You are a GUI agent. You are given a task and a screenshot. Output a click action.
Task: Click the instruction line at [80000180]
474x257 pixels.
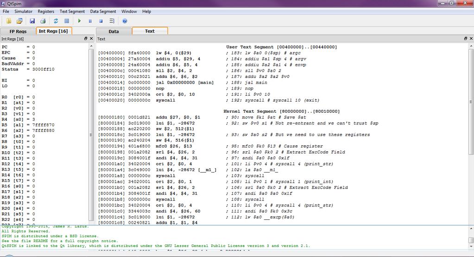click(202, 117)
